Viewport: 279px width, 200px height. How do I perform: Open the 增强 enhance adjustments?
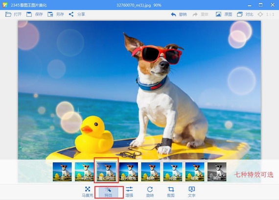(x=129, y=192)
